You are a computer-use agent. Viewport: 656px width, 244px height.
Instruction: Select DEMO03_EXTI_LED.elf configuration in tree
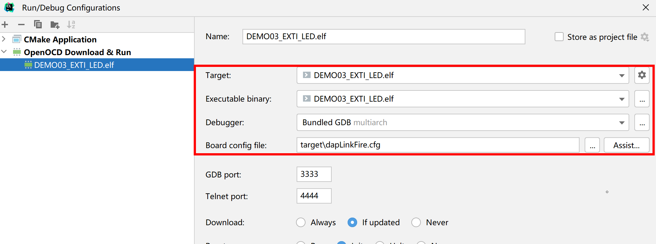[74, 65]
